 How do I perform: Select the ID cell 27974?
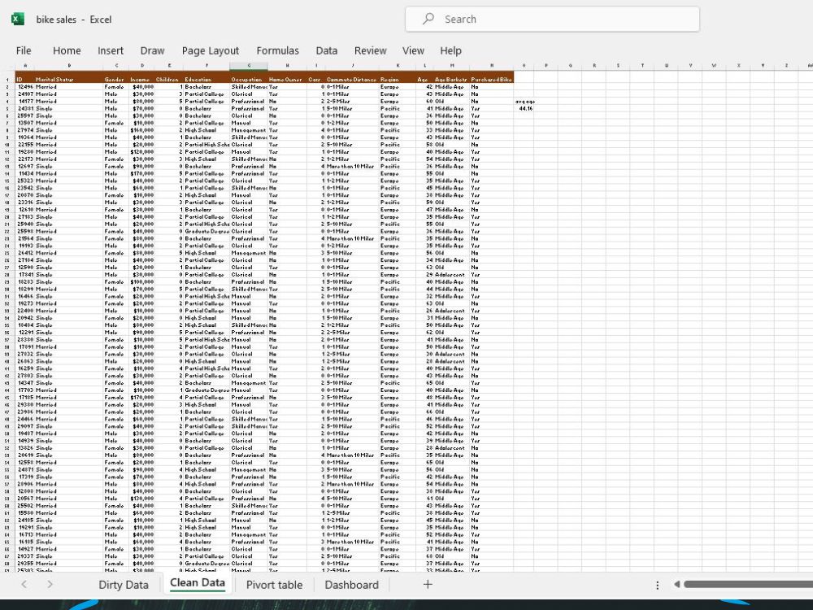click(25, 130)
